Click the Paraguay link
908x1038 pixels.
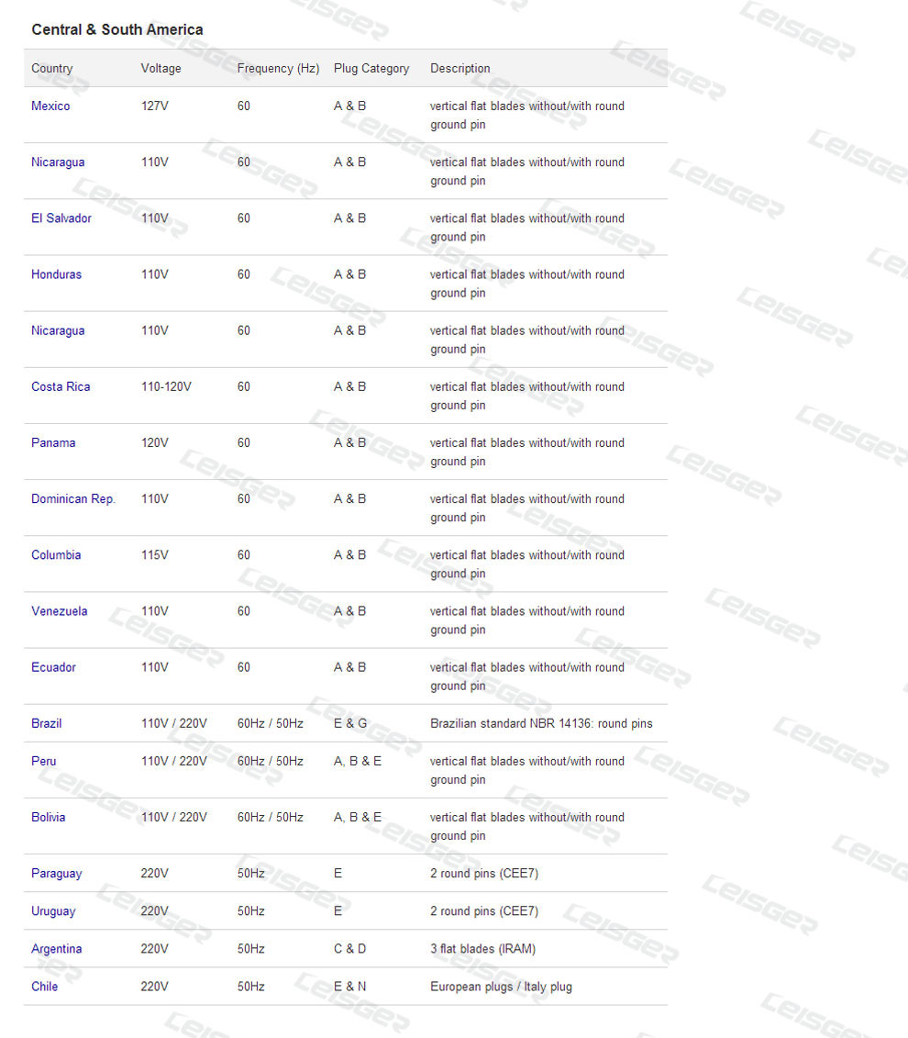coord(57,874)
